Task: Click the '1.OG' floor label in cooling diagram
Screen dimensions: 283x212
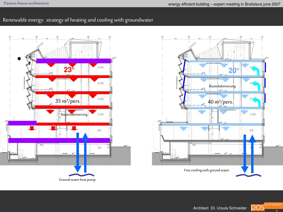Action: pyautogui.click(x=253, y=114)
